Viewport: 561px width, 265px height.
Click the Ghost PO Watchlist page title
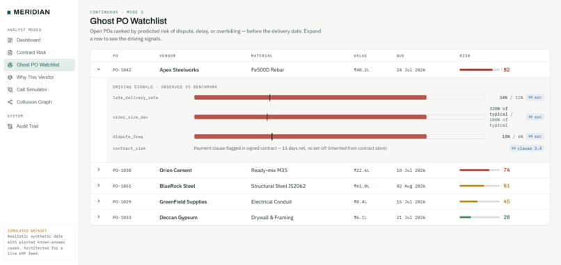[x=128, y=21]
